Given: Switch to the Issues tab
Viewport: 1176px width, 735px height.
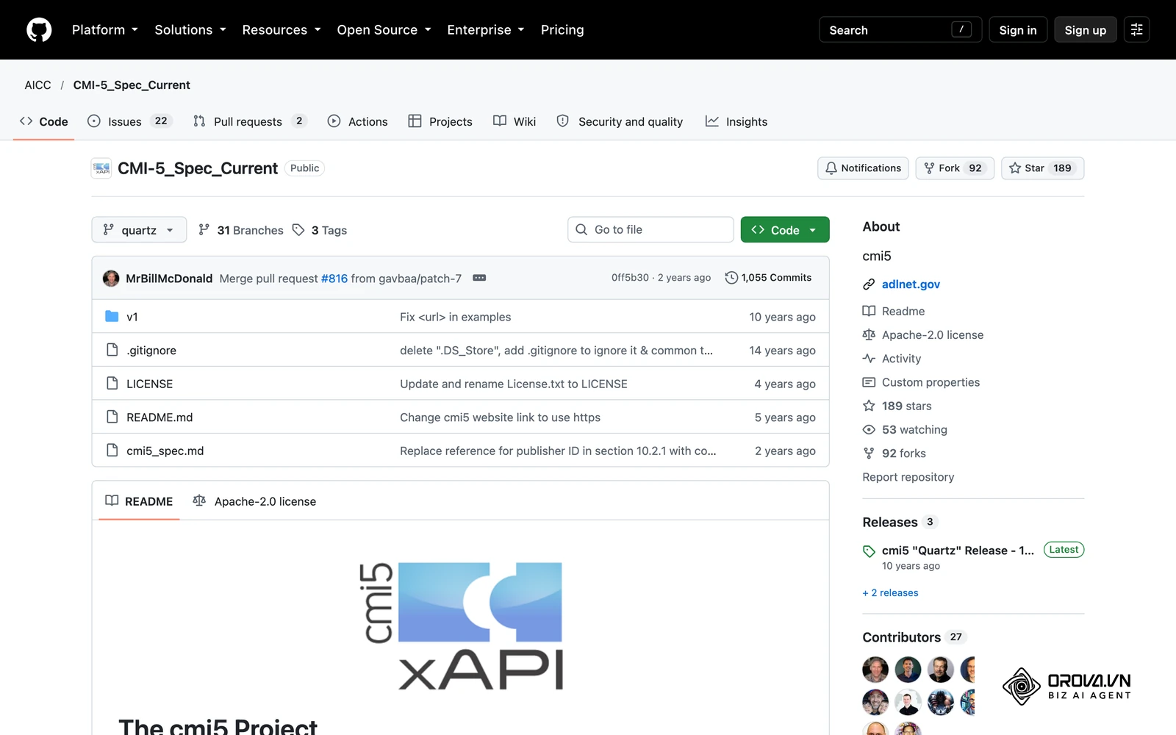Looking at the screenshot, I should pos(129,121).
